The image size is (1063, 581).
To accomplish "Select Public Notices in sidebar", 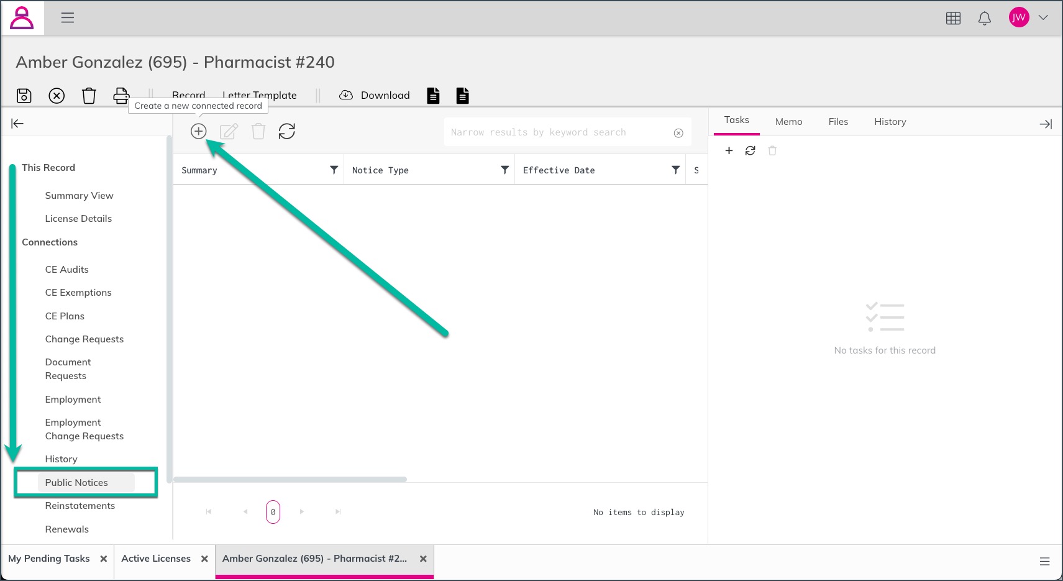I will tap(76, 483).
